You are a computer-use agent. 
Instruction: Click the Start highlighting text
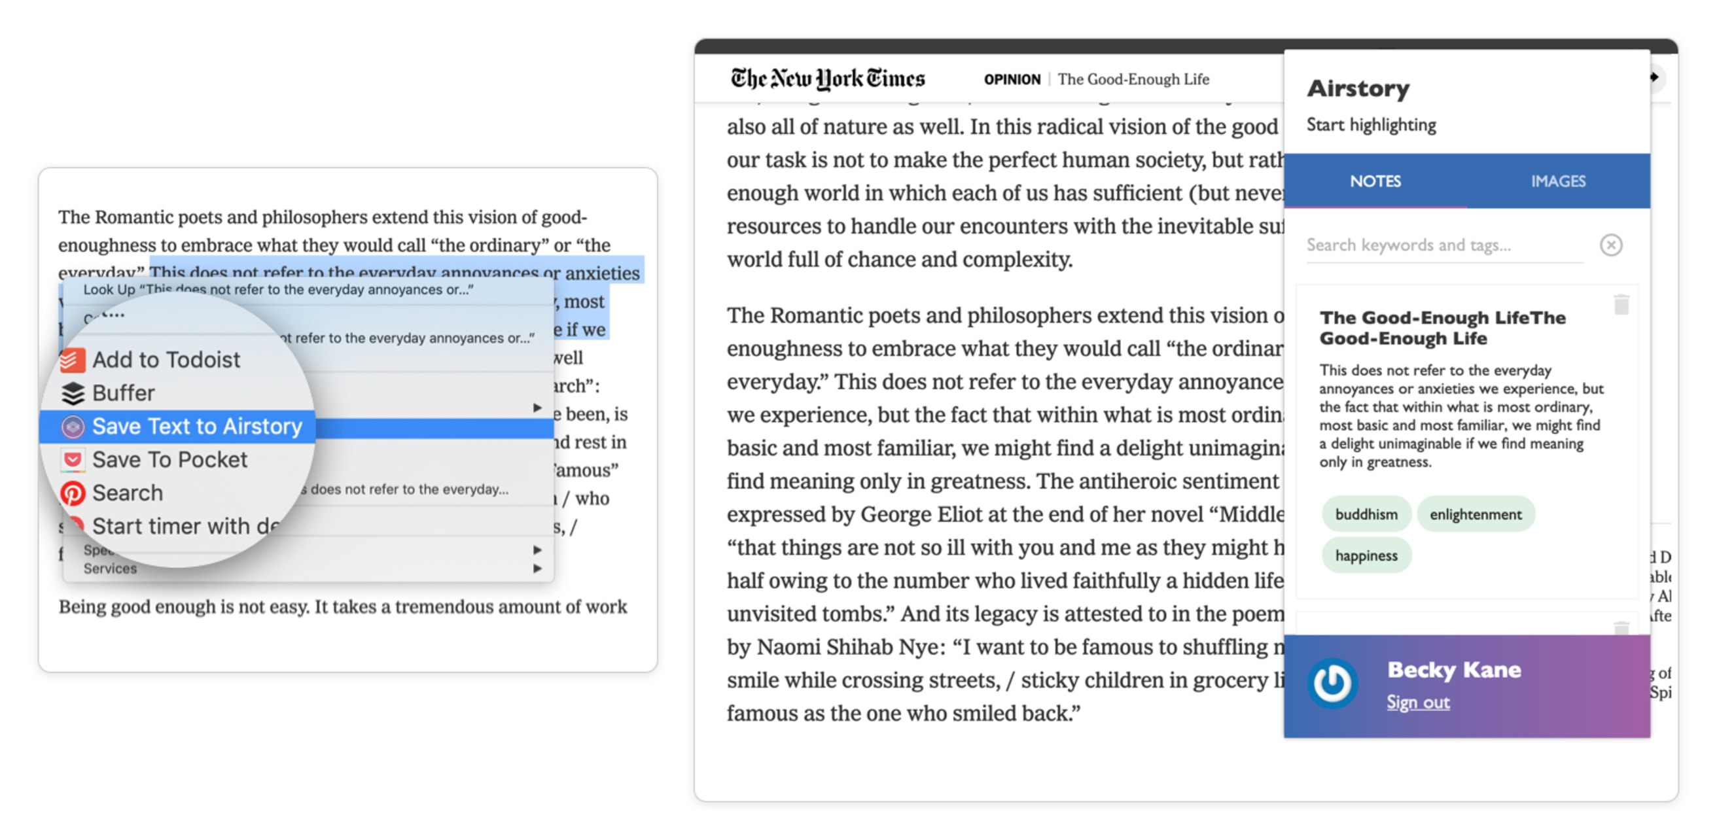point(1371,125)
